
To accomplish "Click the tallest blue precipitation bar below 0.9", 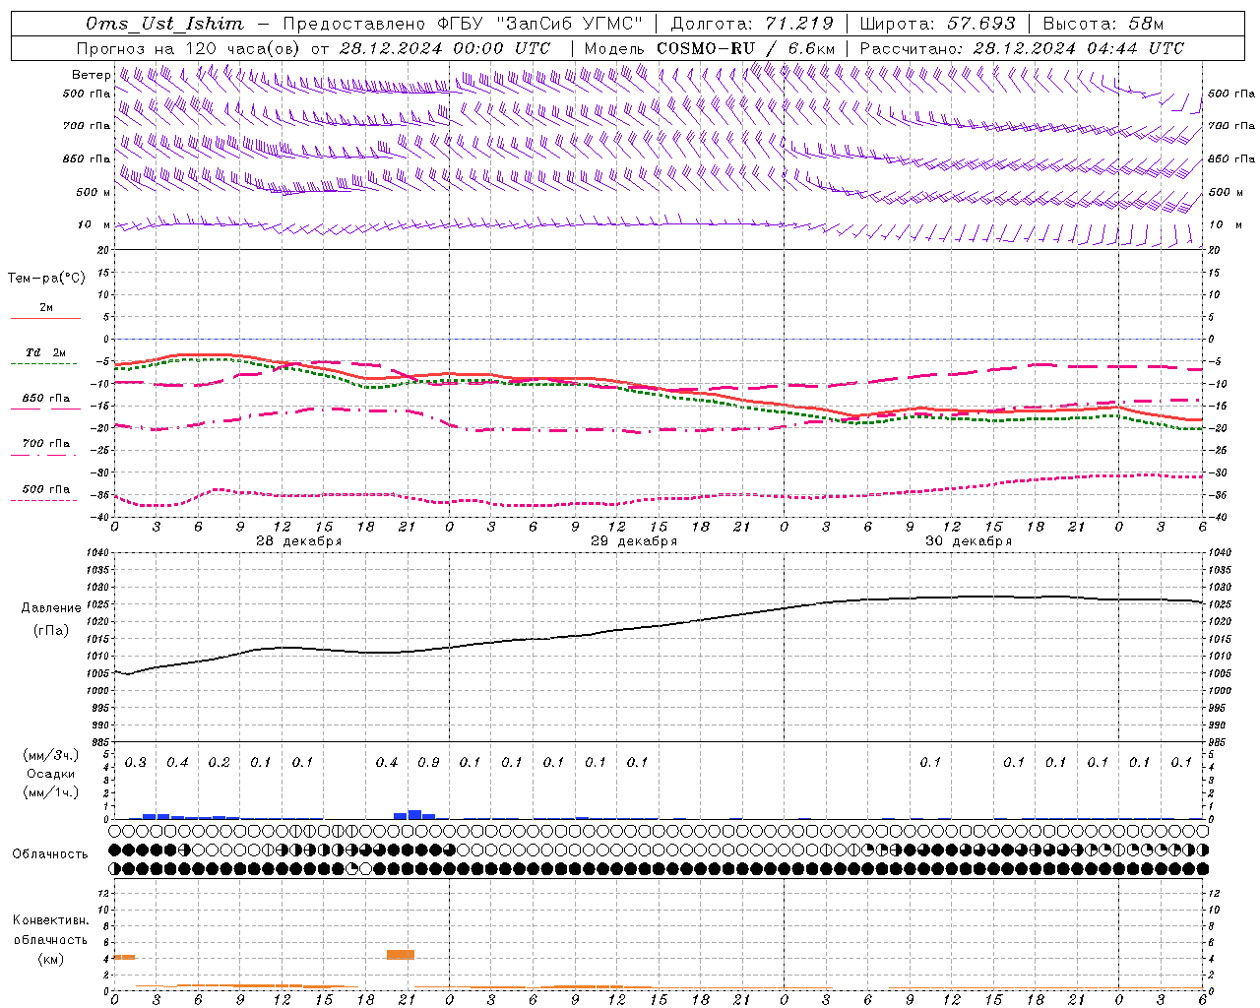I will pyautogui.click(x=414, y=814).
